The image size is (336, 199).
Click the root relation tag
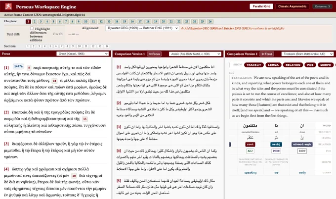point(250,145)
